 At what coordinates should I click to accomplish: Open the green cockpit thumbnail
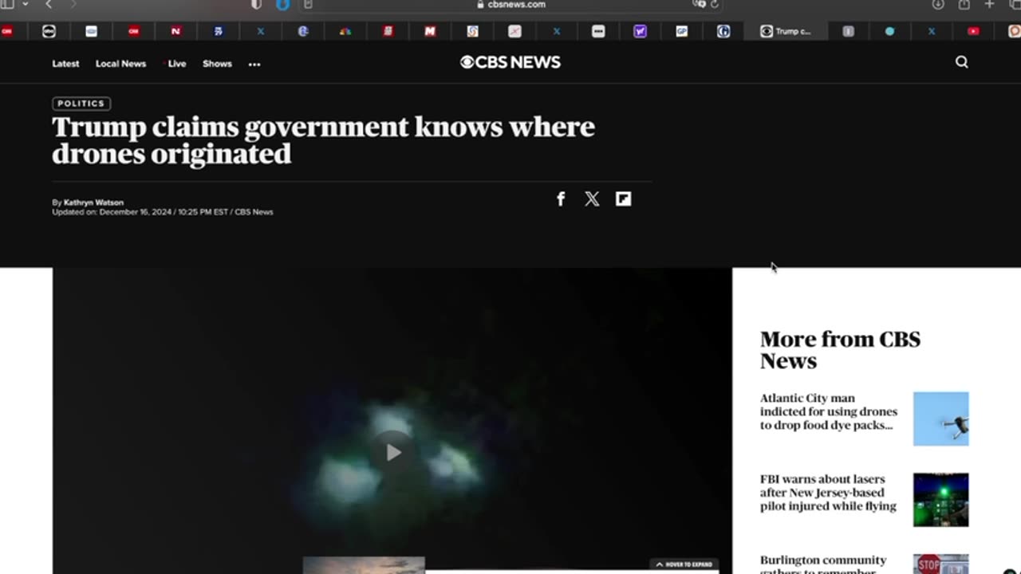pos(940,500)
